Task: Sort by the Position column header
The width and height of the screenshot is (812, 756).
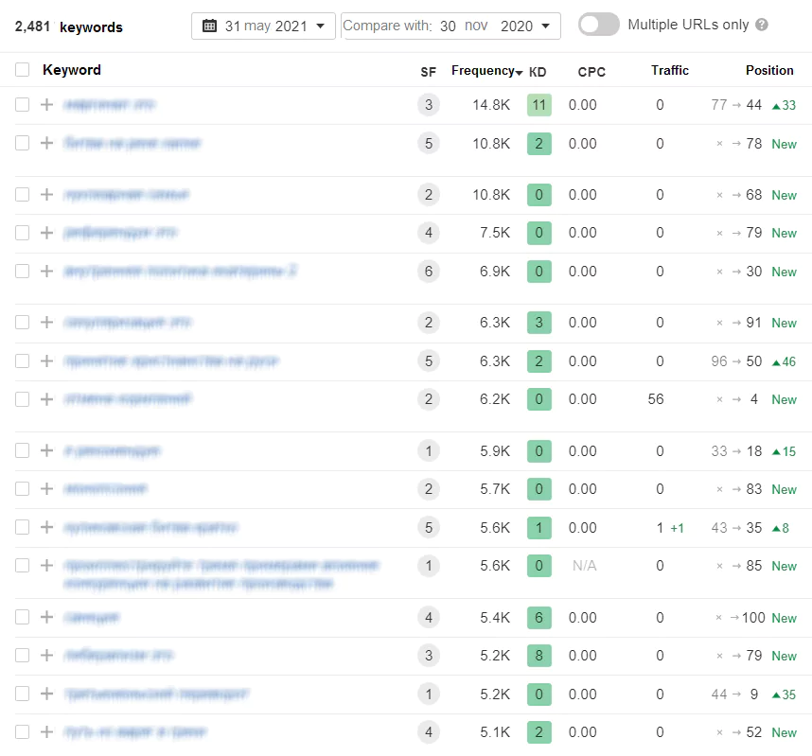Action: click(x=768, y=71)
